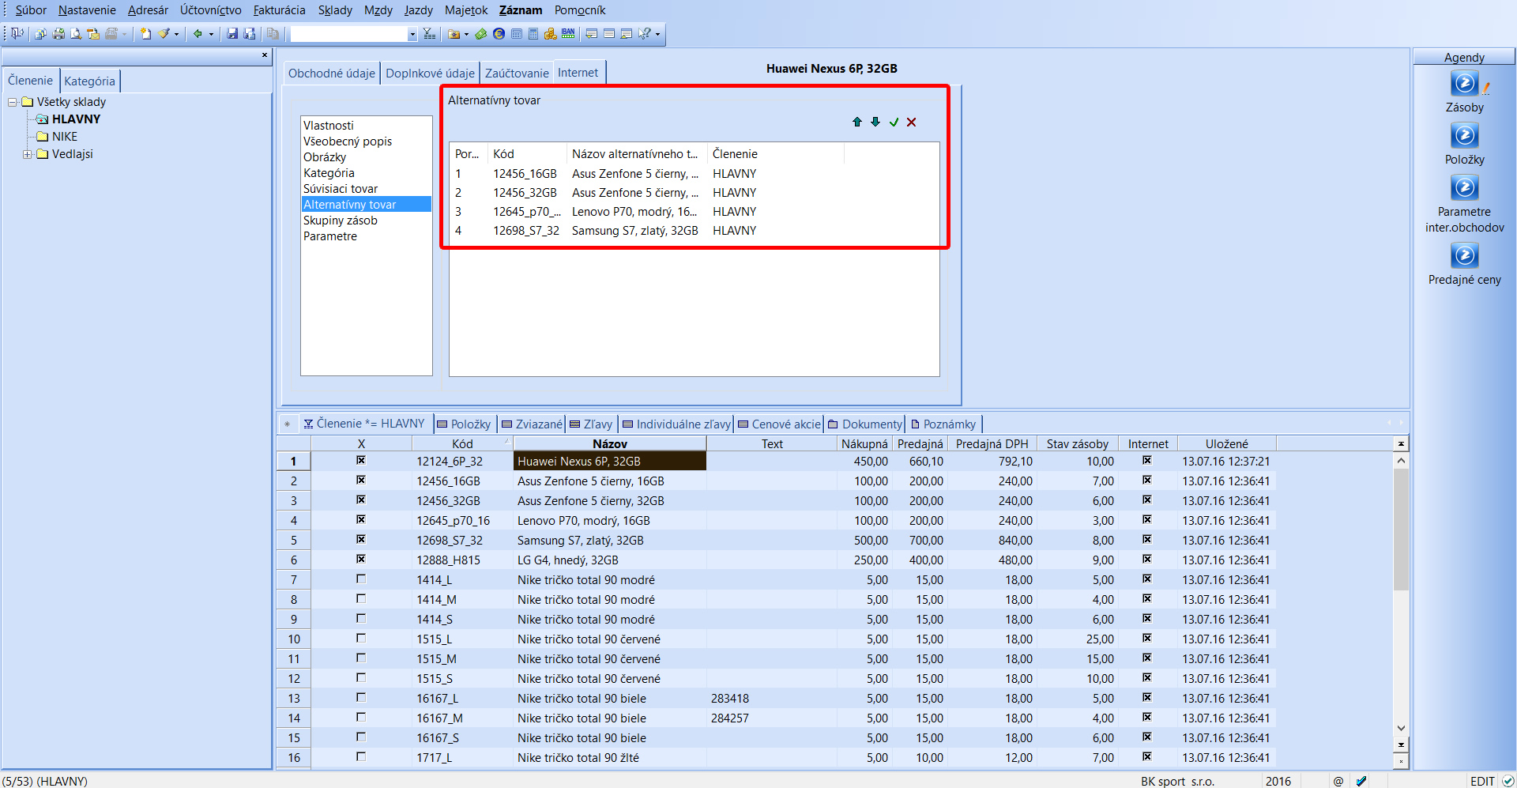This screenshot has height=788, width=1517.
Task: Click the new record icon
Action: 145,33
